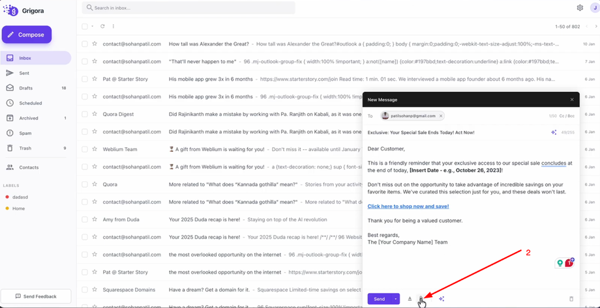Open more options three-dot menu above inbox
600x308 pixels.
click(113, 26)
